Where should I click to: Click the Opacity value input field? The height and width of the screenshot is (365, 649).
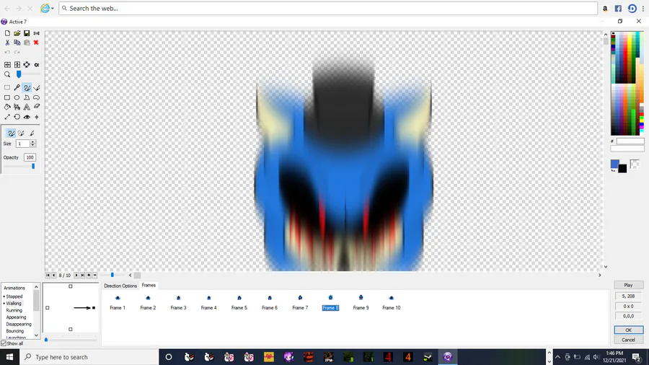[30, 157]
